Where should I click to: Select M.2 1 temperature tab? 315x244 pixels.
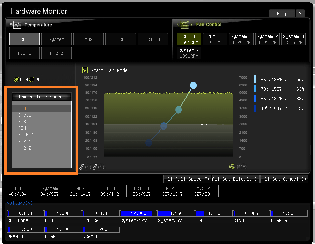click(24, 53)
